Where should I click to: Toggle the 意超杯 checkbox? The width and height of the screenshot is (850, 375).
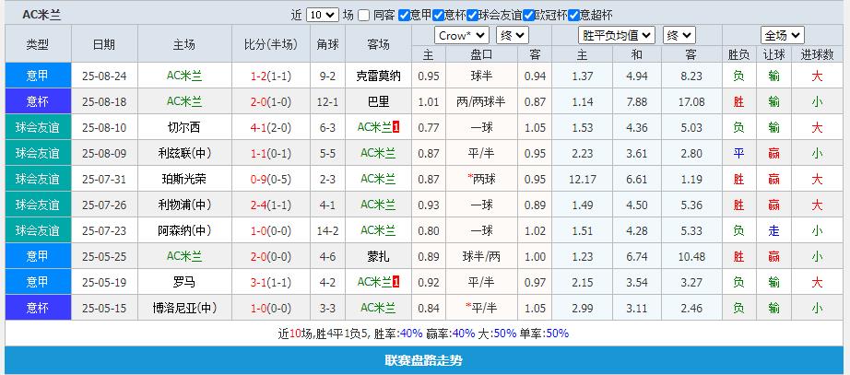pos(573,15)
